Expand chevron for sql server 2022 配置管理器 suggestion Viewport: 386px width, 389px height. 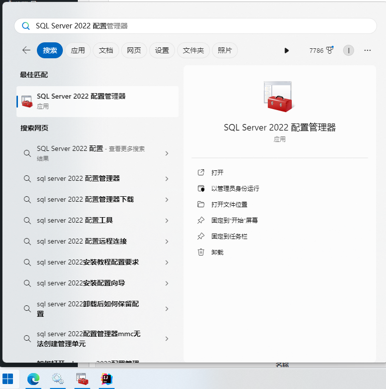point(167,179)
